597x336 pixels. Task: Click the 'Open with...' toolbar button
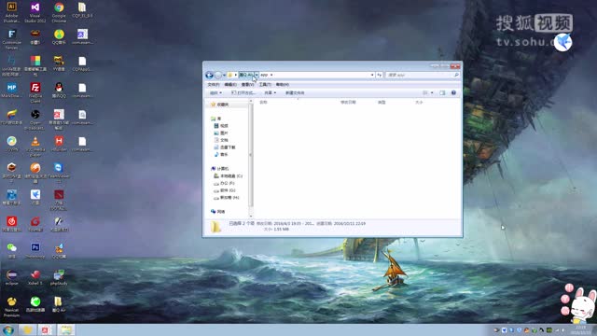pos(243,93)
